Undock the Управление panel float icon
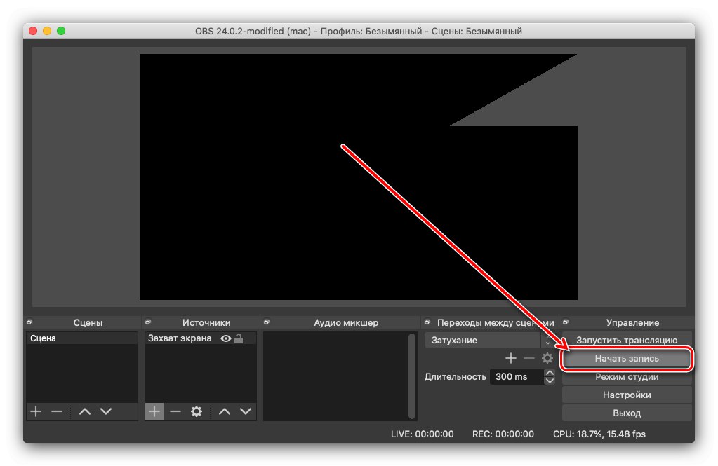 coord(566,322)
